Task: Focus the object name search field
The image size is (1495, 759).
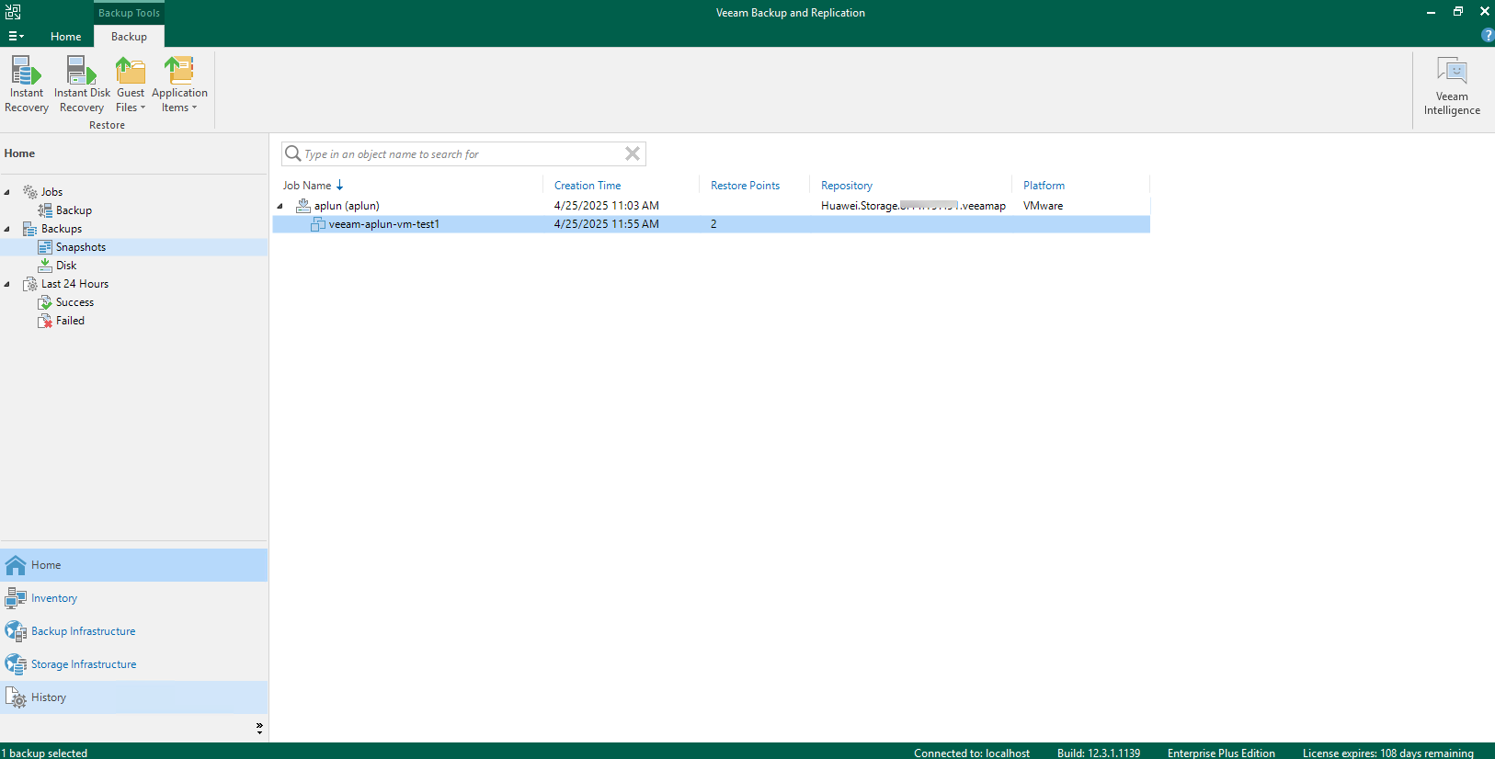Action: pos(463,153)
